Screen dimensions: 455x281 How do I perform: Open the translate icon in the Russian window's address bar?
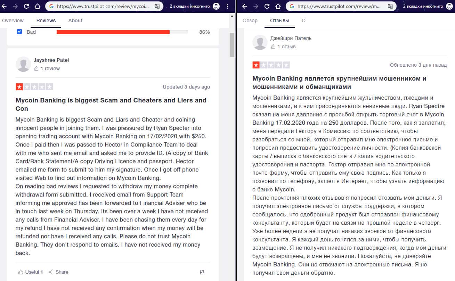[x=390, y=6]
